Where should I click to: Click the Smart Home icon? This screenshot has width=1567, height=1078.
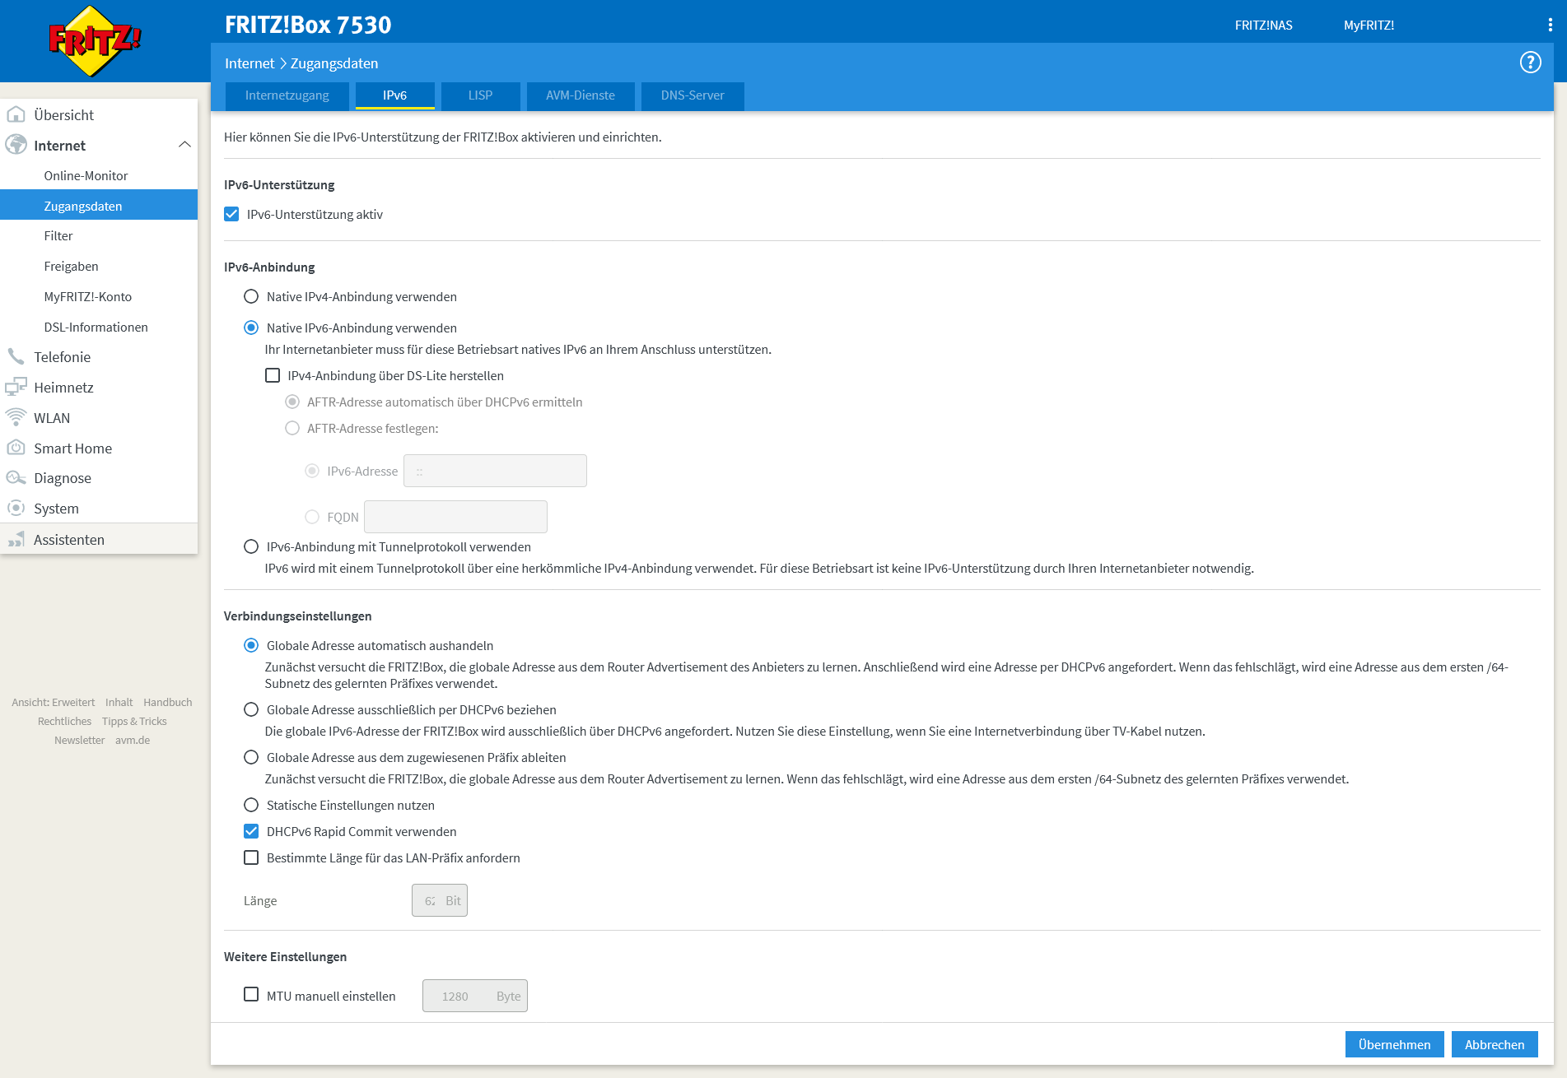[16, 448]
